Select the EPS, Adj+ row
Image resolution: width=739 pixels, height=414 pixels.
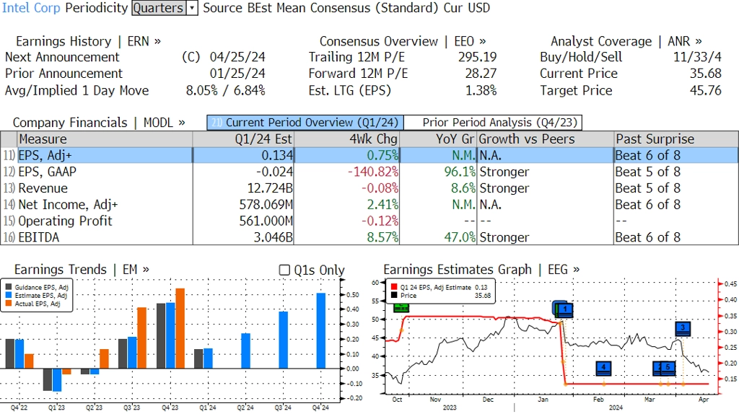(x=369, y=155)
